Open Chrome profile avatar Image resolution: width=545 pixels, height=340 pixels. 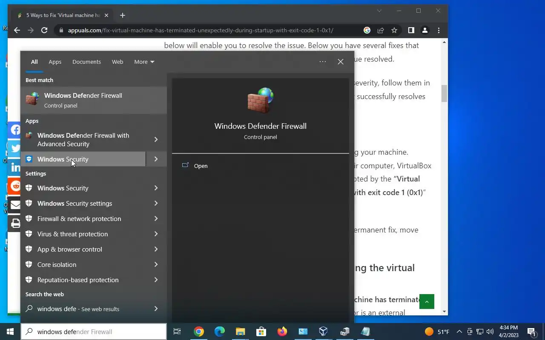[425, 30]
